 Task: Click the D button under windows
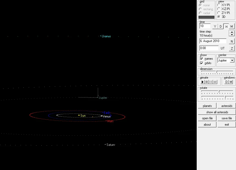[226, 82]
